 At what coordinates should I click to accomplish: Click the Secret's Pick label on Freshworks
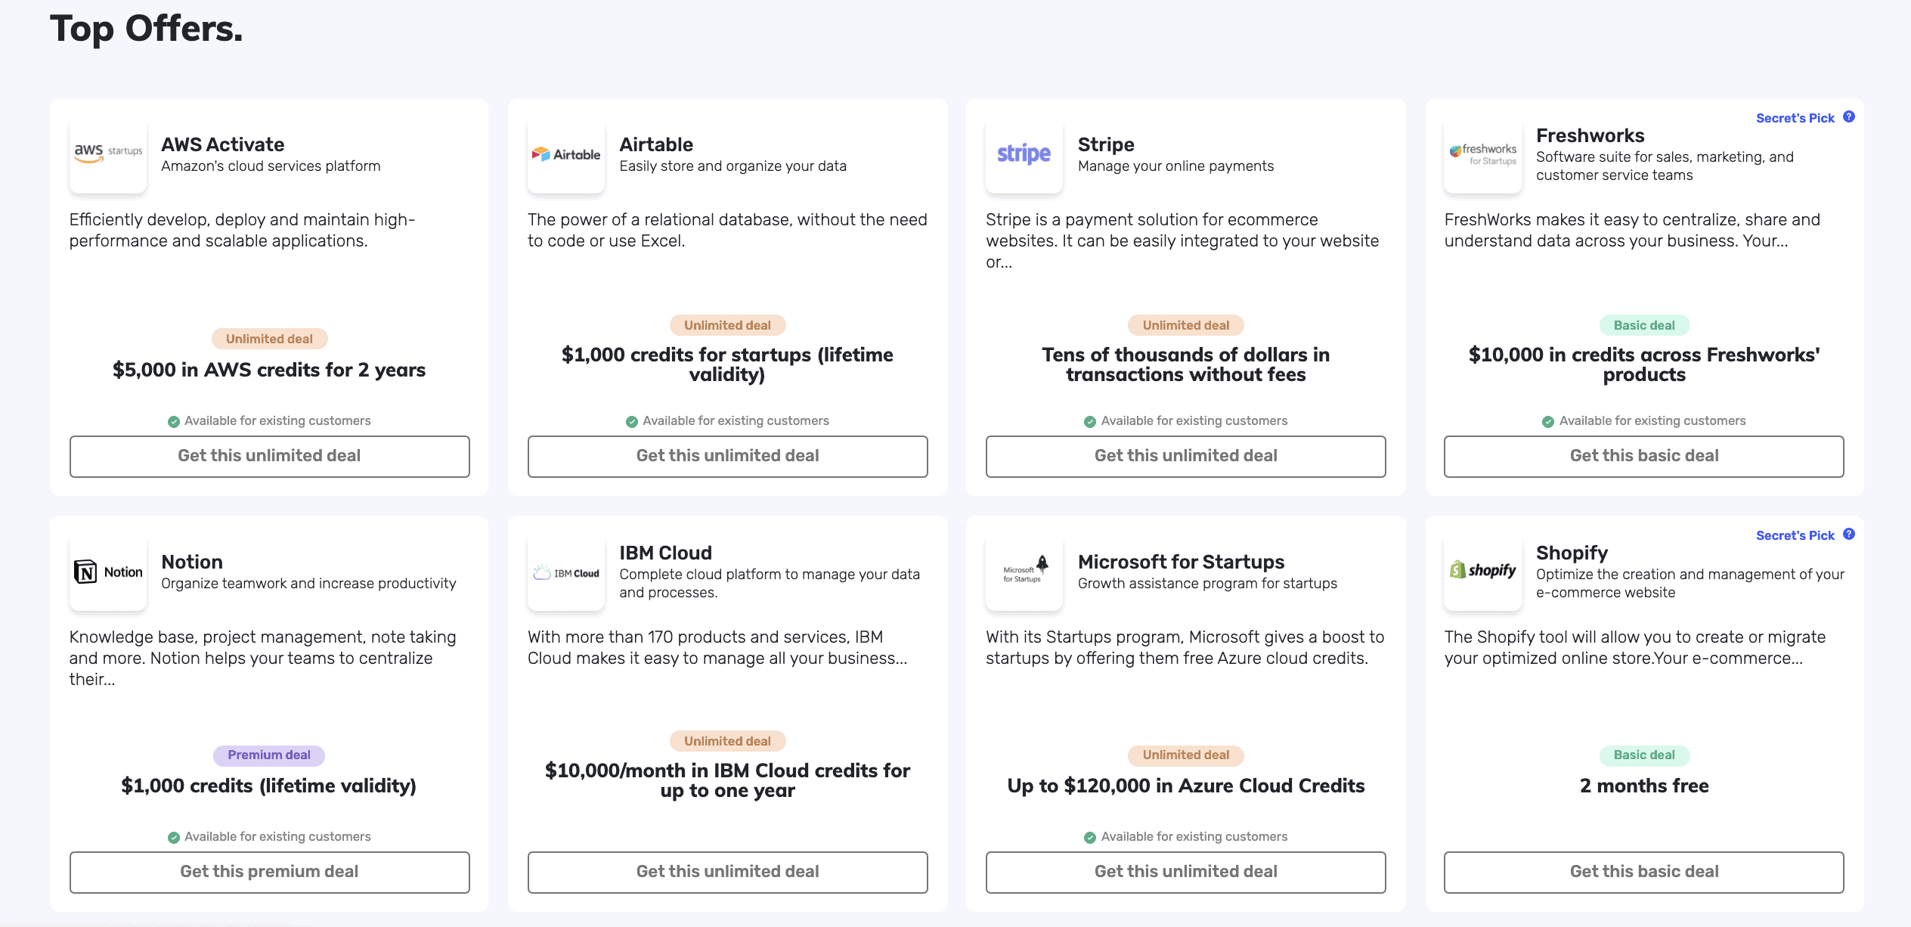[x=1795, y=118]
